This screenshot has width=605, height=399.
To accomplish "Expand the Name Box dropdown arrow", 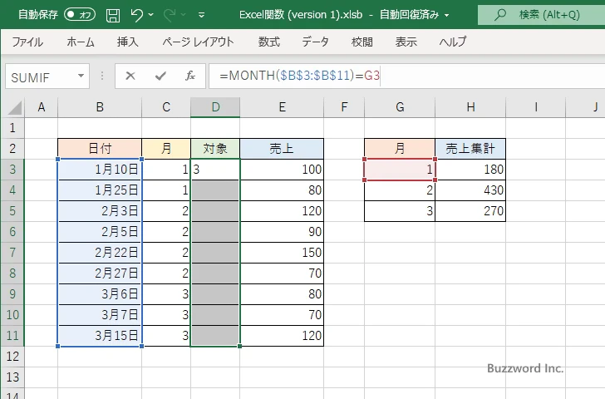I will 81,76.
